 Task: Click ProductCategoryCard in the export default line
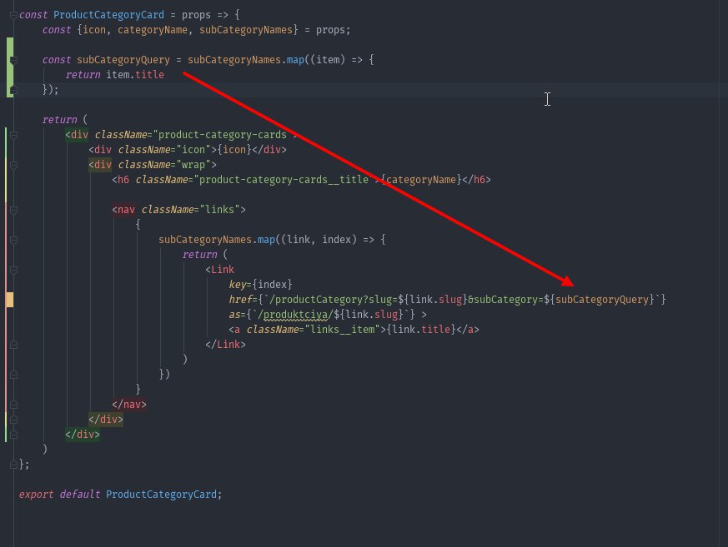click(x=161, y=495)
